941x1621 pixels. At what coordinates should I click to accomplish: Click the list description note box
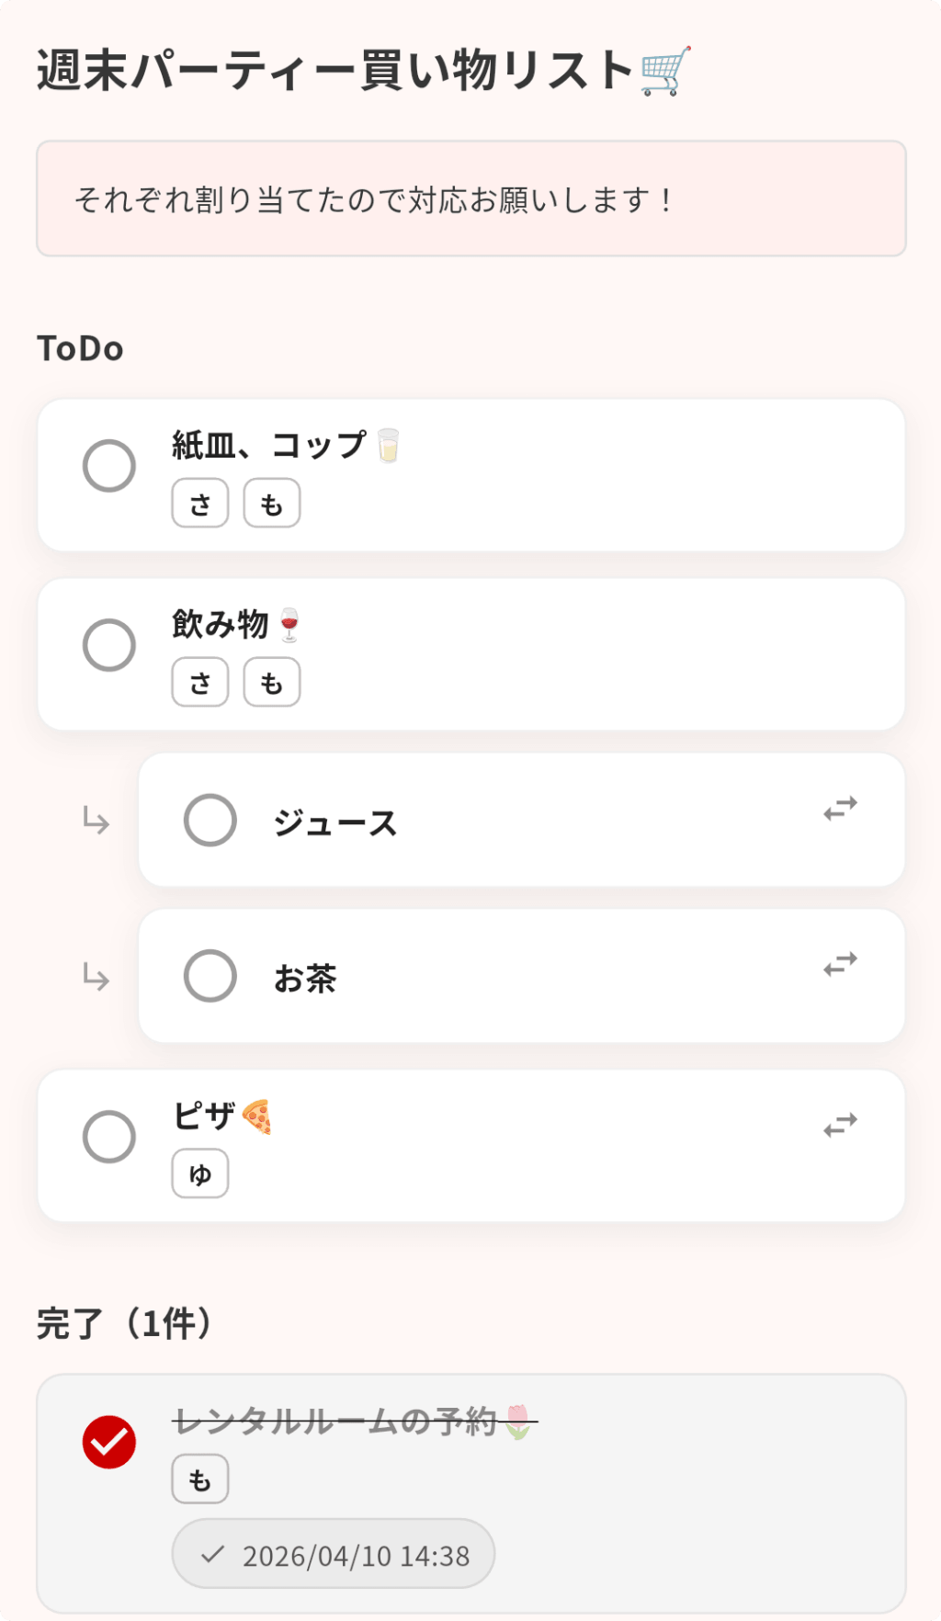(x=471, y=198)
